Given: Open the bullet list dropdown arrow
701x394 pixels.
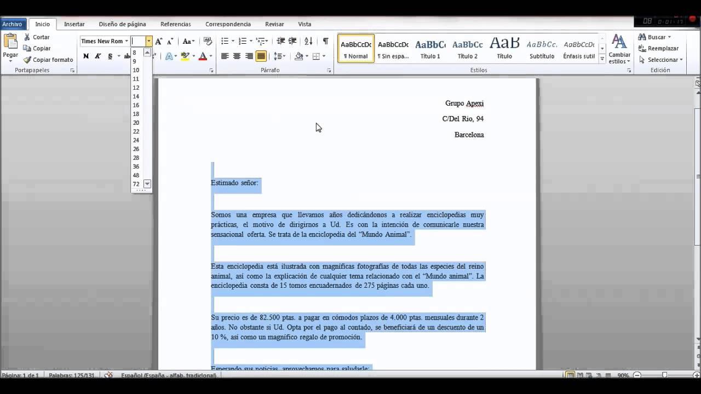Looking at the screenshot, I should click(233, 40).
